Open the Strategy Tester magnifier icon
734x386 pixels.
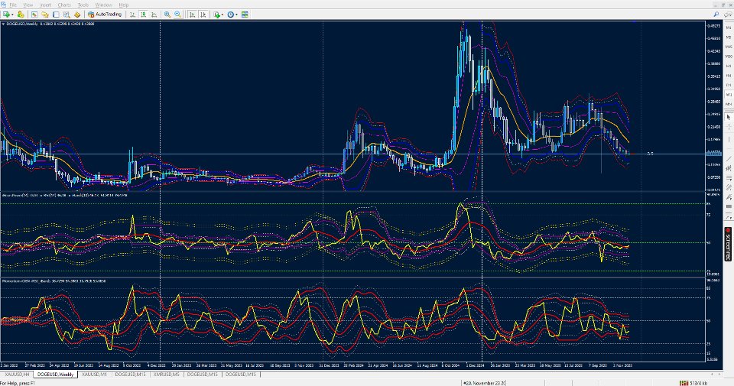point(67,15)
